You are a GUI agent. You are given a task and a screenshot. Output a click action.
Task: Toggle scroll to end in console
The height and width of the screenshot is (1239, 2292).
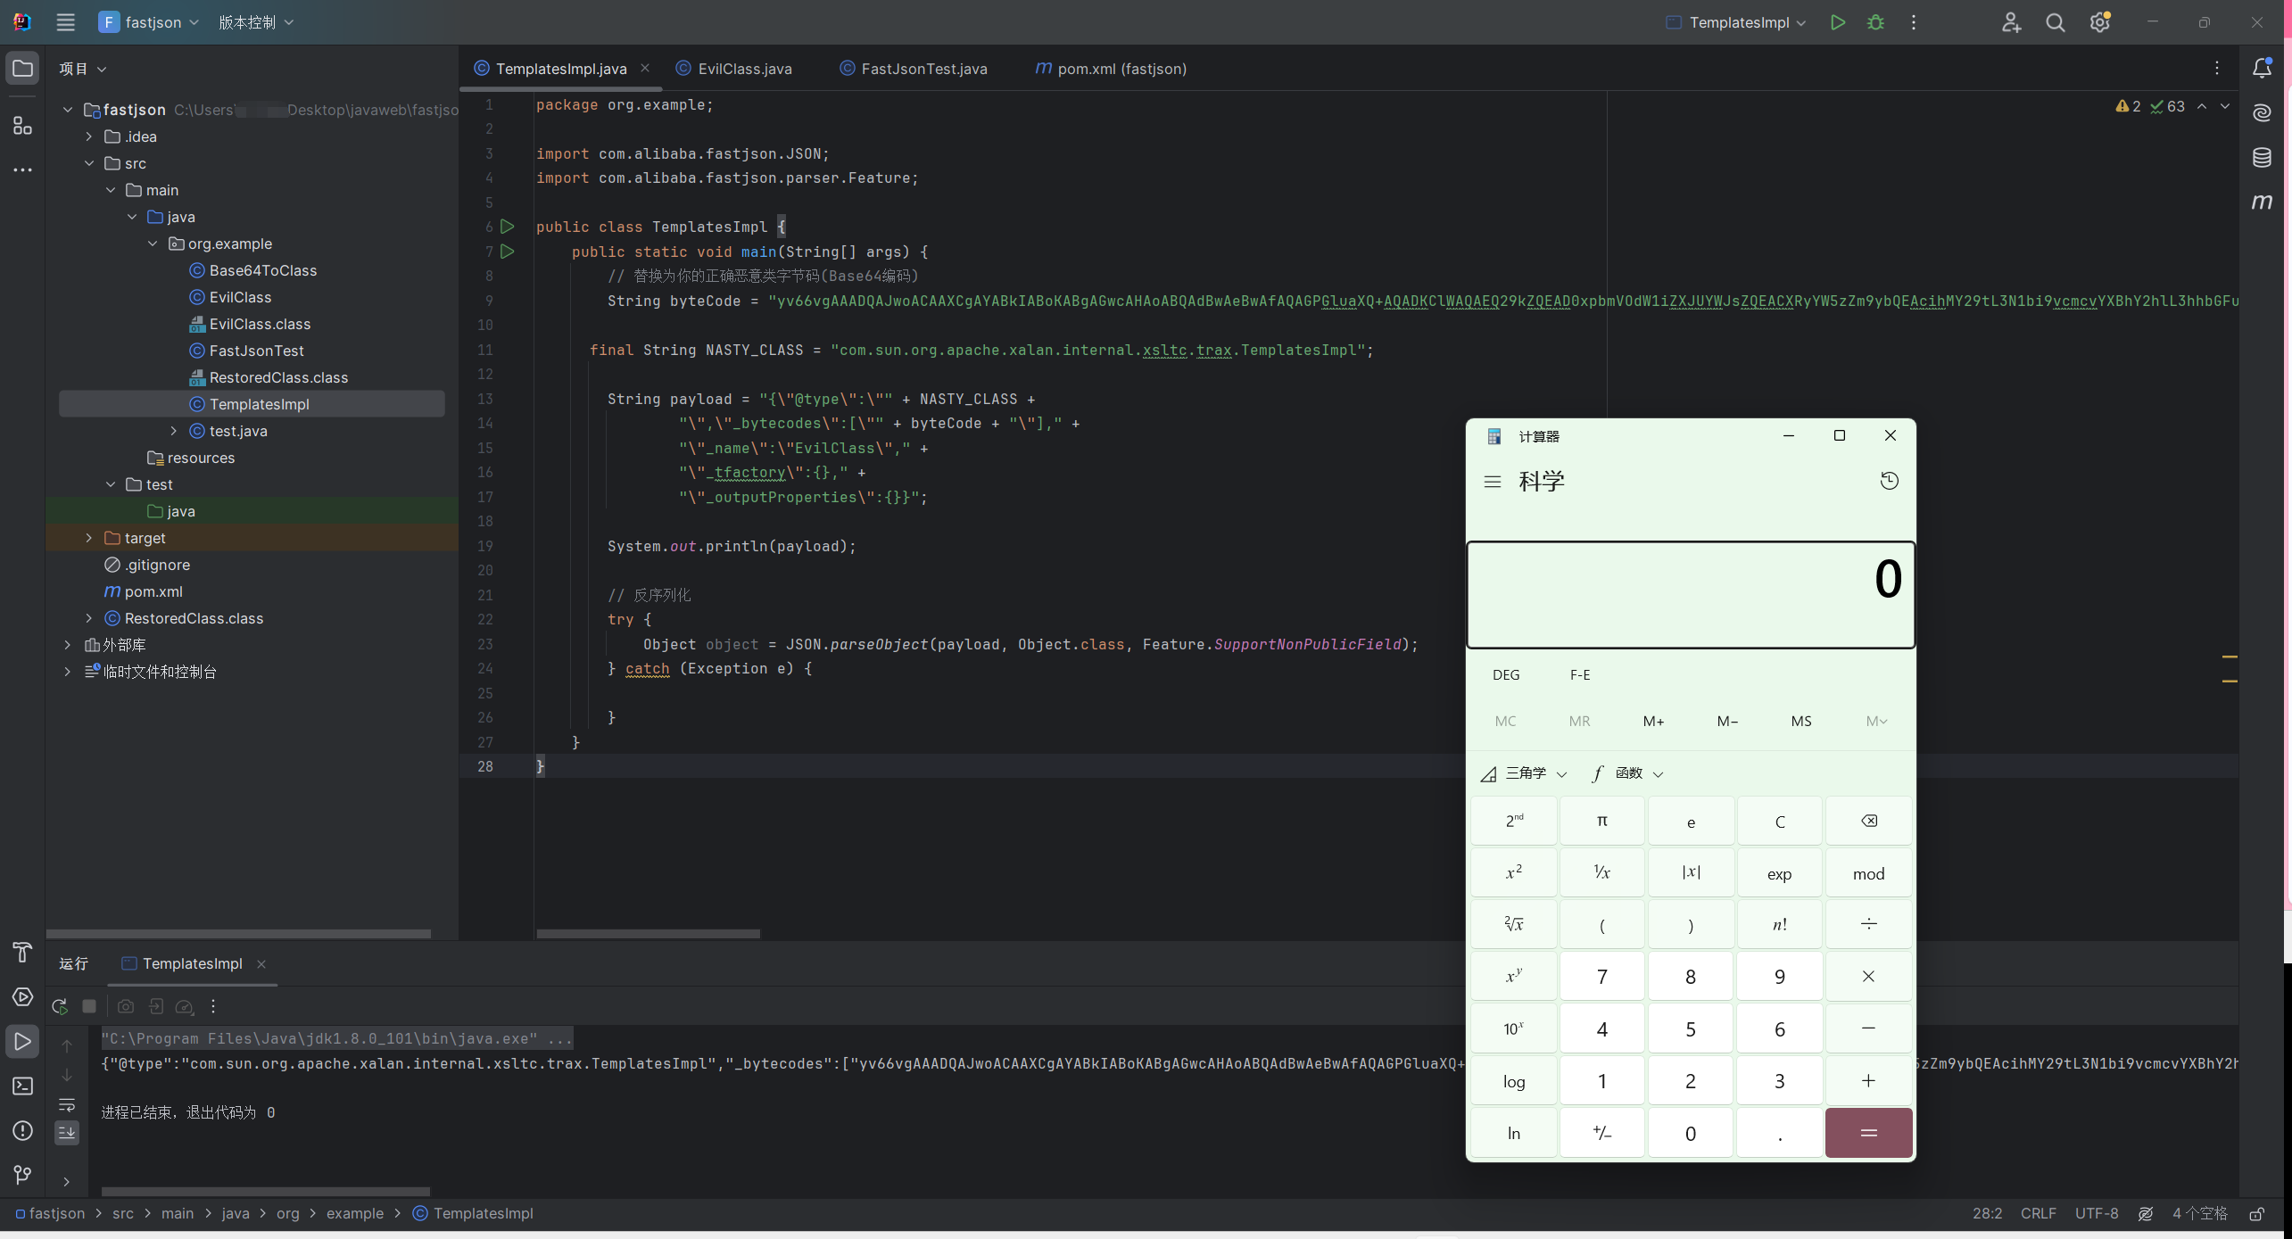pos(67,1133)
